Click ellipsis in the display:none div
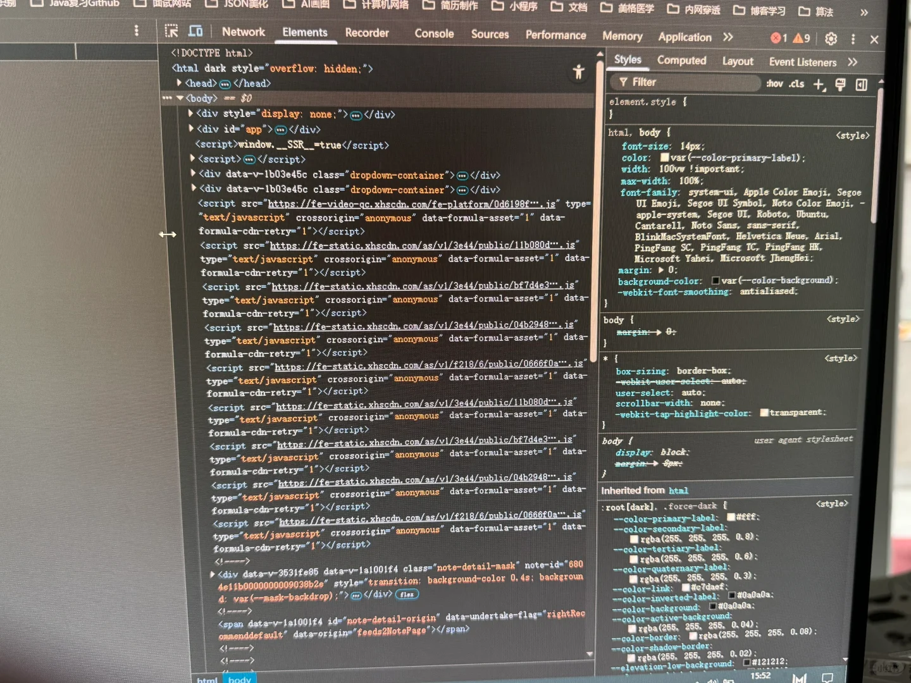This screenshot has height=683, width=911. click(356, 115)
